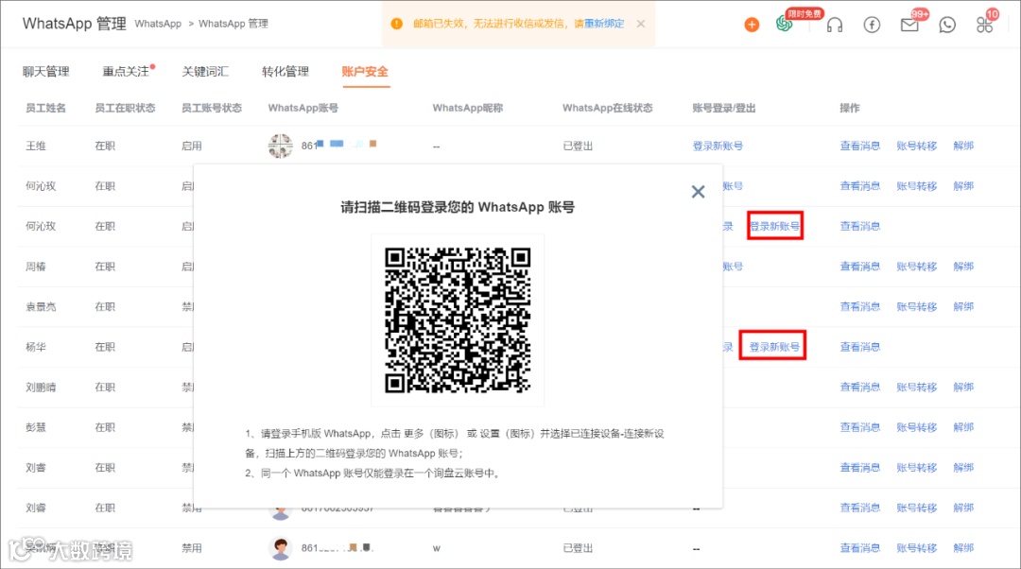1021x569 pixels.
Task: Click 已登出 status in the 王维 row
Action: 578,146
